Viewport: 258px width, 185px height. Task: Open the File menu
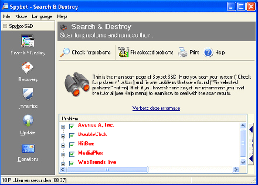(7, 16)
